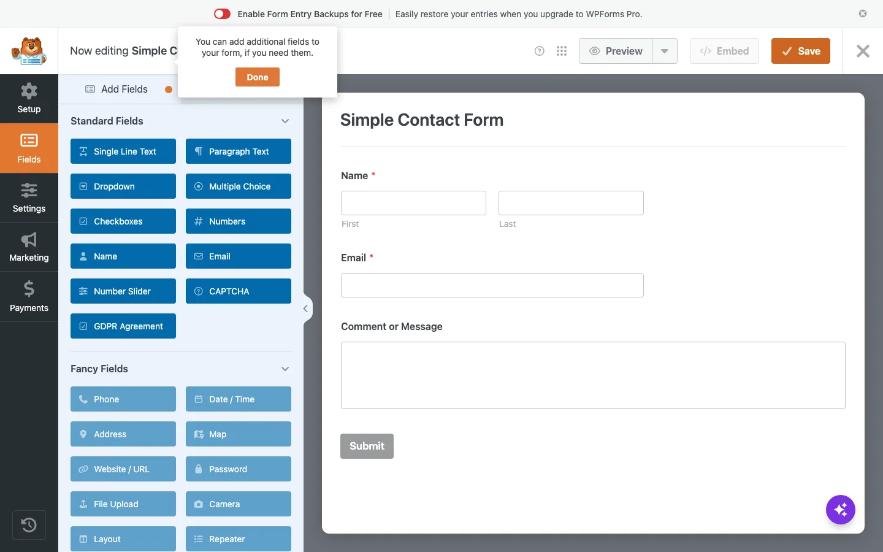Collapse the Fancy Fields section
The height and width of the screenshot is (552, 883).
click(x=285, y=369)
